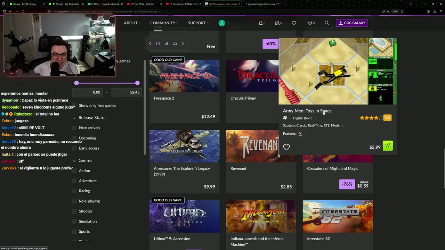Open the browser profile icon
The width and height of the screenshot is (445, 250).
point(428,11)
